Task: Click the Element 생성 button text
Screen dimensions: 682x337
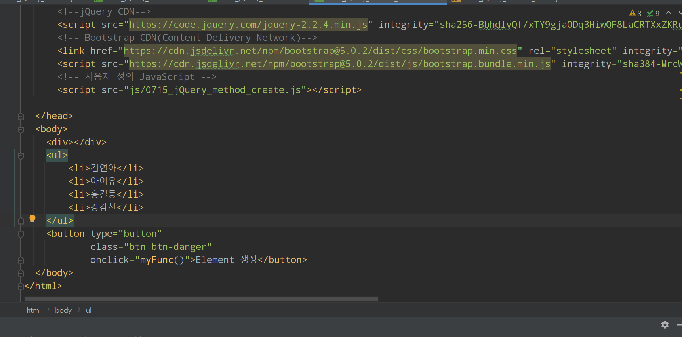Action: (227, 260)
